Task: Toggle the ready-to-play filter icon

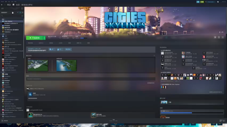Action: tap(23, 12)
